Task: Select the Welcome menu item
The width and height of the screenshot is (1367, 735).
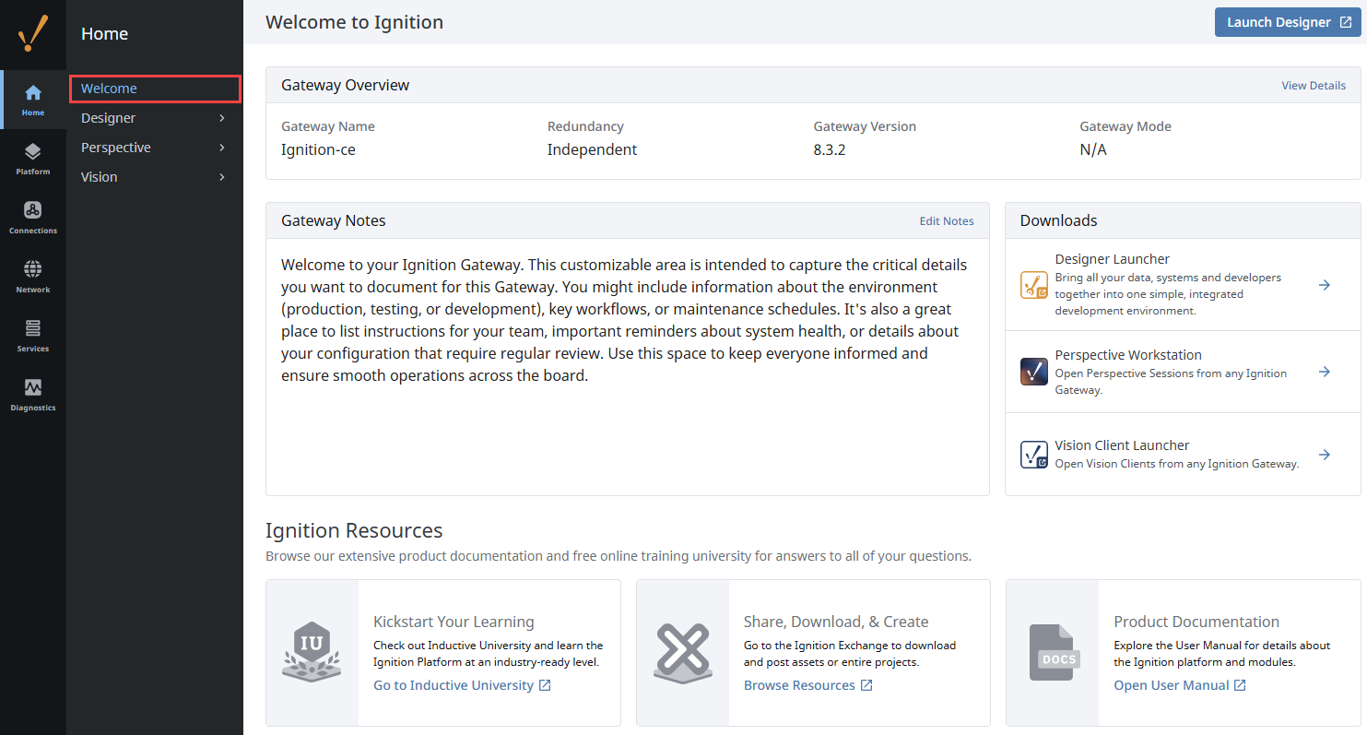Action: [x=110, y=89]
